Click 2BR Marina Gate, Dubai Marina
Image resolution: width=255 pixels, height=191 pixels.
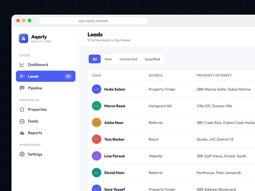point(223,89)
